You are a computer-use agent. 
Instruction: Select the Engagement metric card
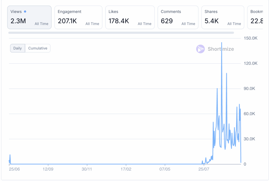pos(78,17)
